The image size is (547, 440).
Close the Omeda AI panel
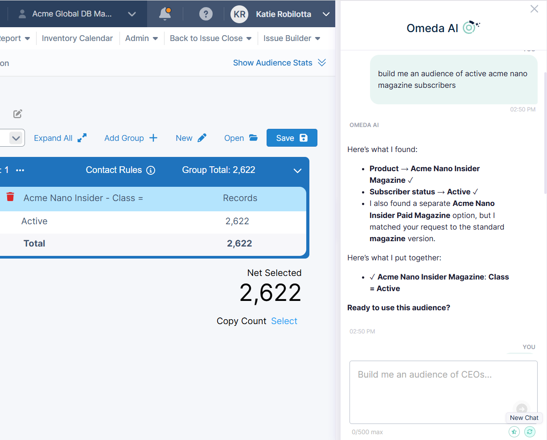[x=534, y=9]
